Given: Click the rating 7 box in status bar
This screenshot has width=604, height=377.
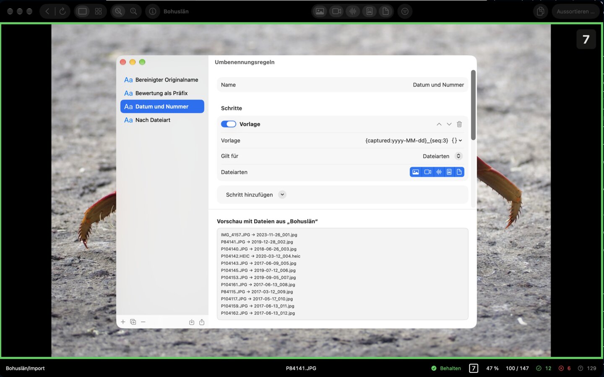Looking at the screenshot, I should [474, 368].
